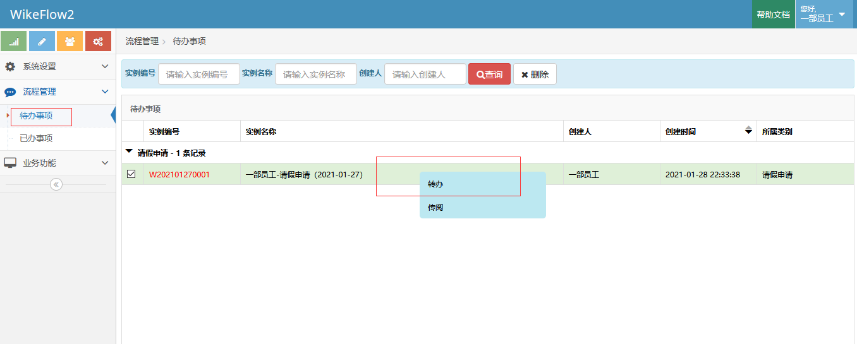The image size is (857, 344).
Task: Click the WikeFlow2 logo title
Action: [42, 15]
